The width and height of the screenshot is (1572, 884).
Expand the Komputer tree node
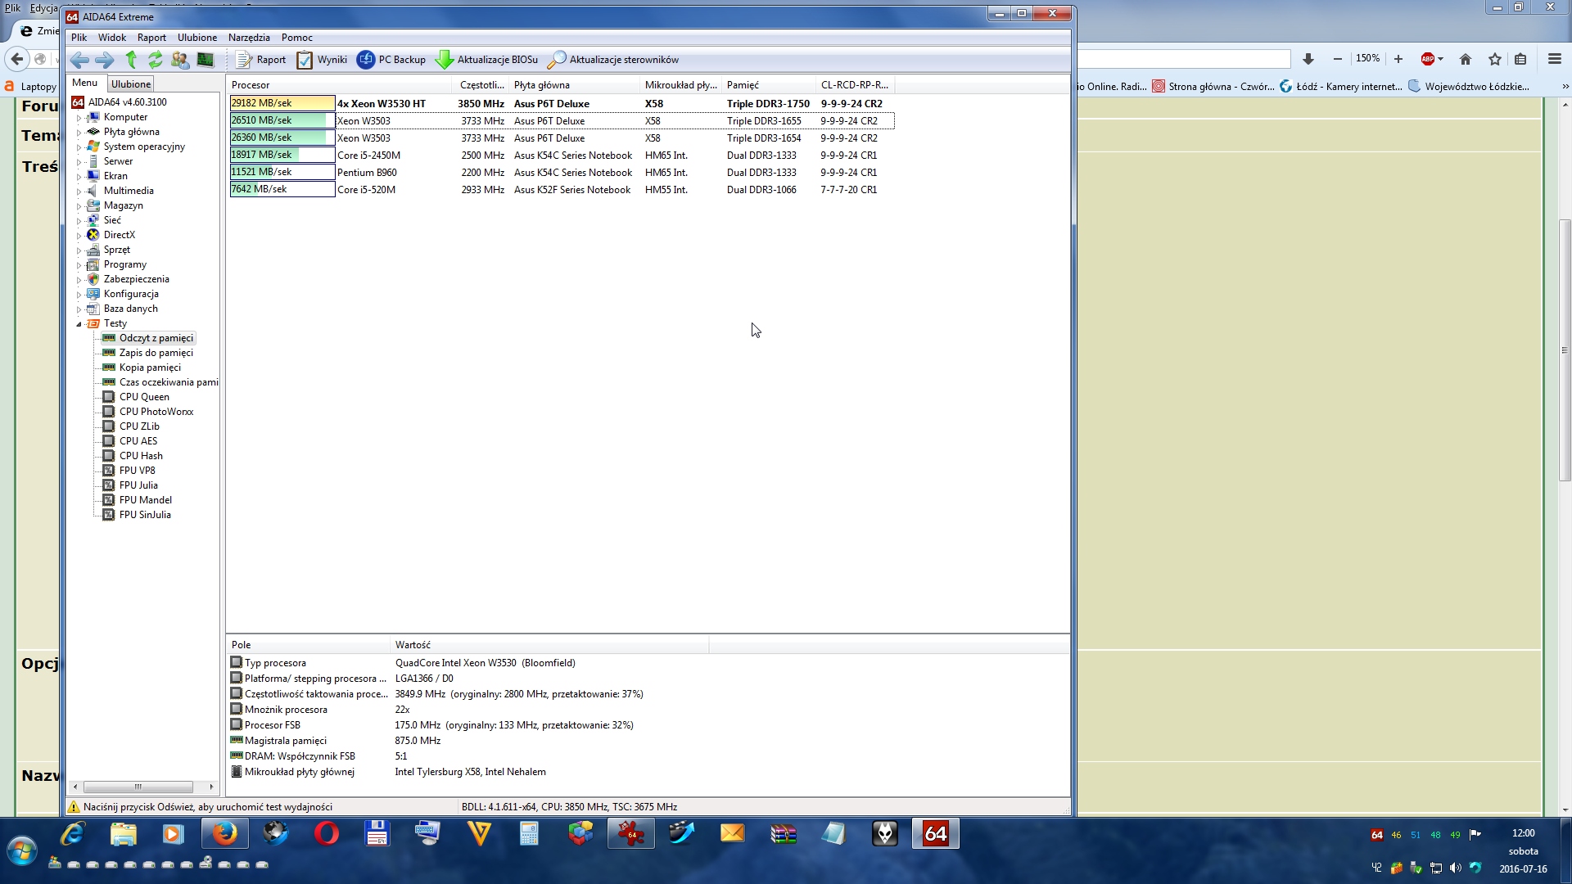click(79, 118)
